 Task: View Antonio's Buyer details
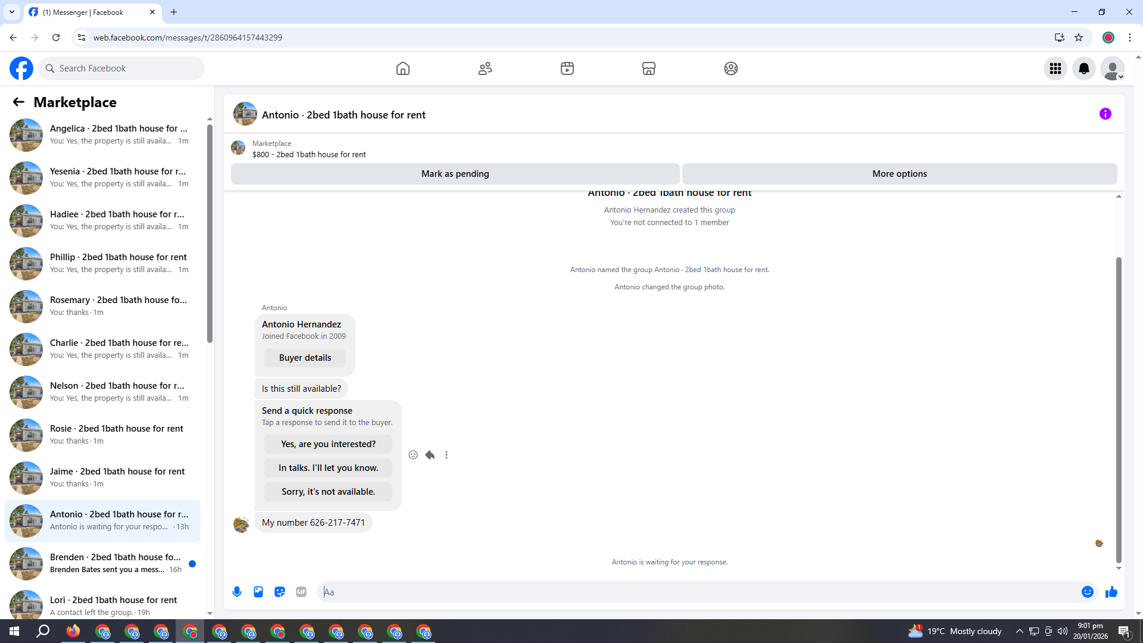coord(305,358)
